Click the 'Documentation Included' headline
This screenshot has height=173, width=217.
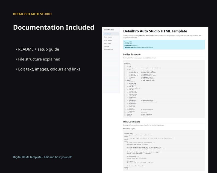[54, 27]
